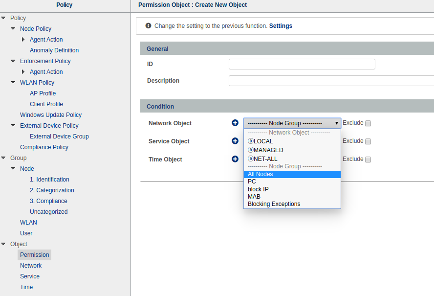Click the ID input field
Screen dimensions: 434x296
pos(302,64)
